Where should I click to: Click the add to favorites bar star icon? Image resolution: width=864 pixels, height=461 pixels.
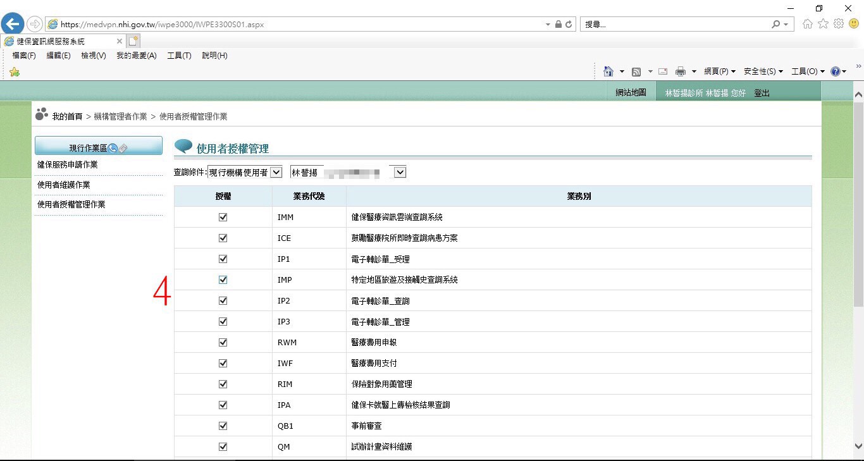point(15,72)
